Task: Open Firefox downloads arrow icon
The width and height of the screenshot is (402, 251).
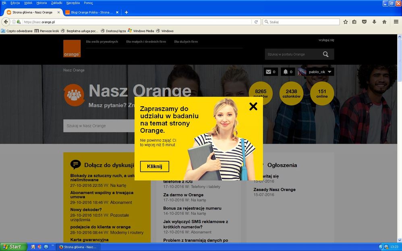Action: tap(374, 22)
